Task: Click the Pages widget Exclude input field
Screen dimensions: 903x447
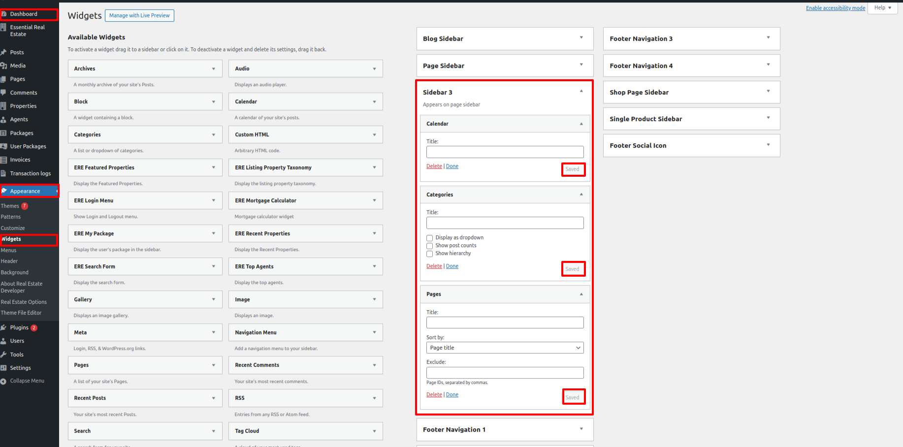Action: [x=505, y=373]
